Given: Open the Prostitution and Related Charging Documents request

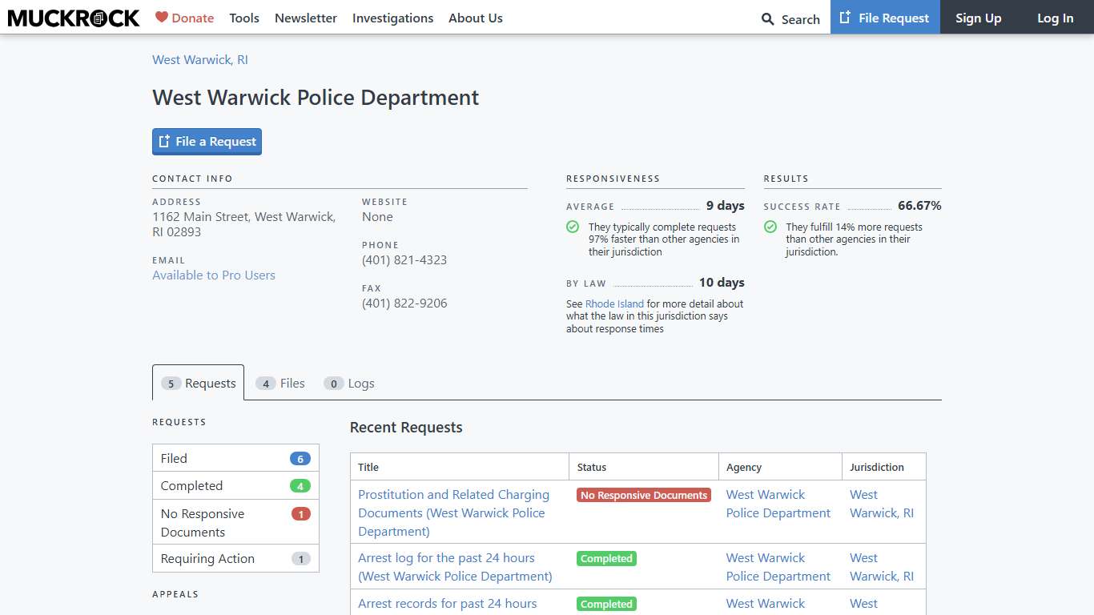Looking at the screenshot, I should coord(453,512).
